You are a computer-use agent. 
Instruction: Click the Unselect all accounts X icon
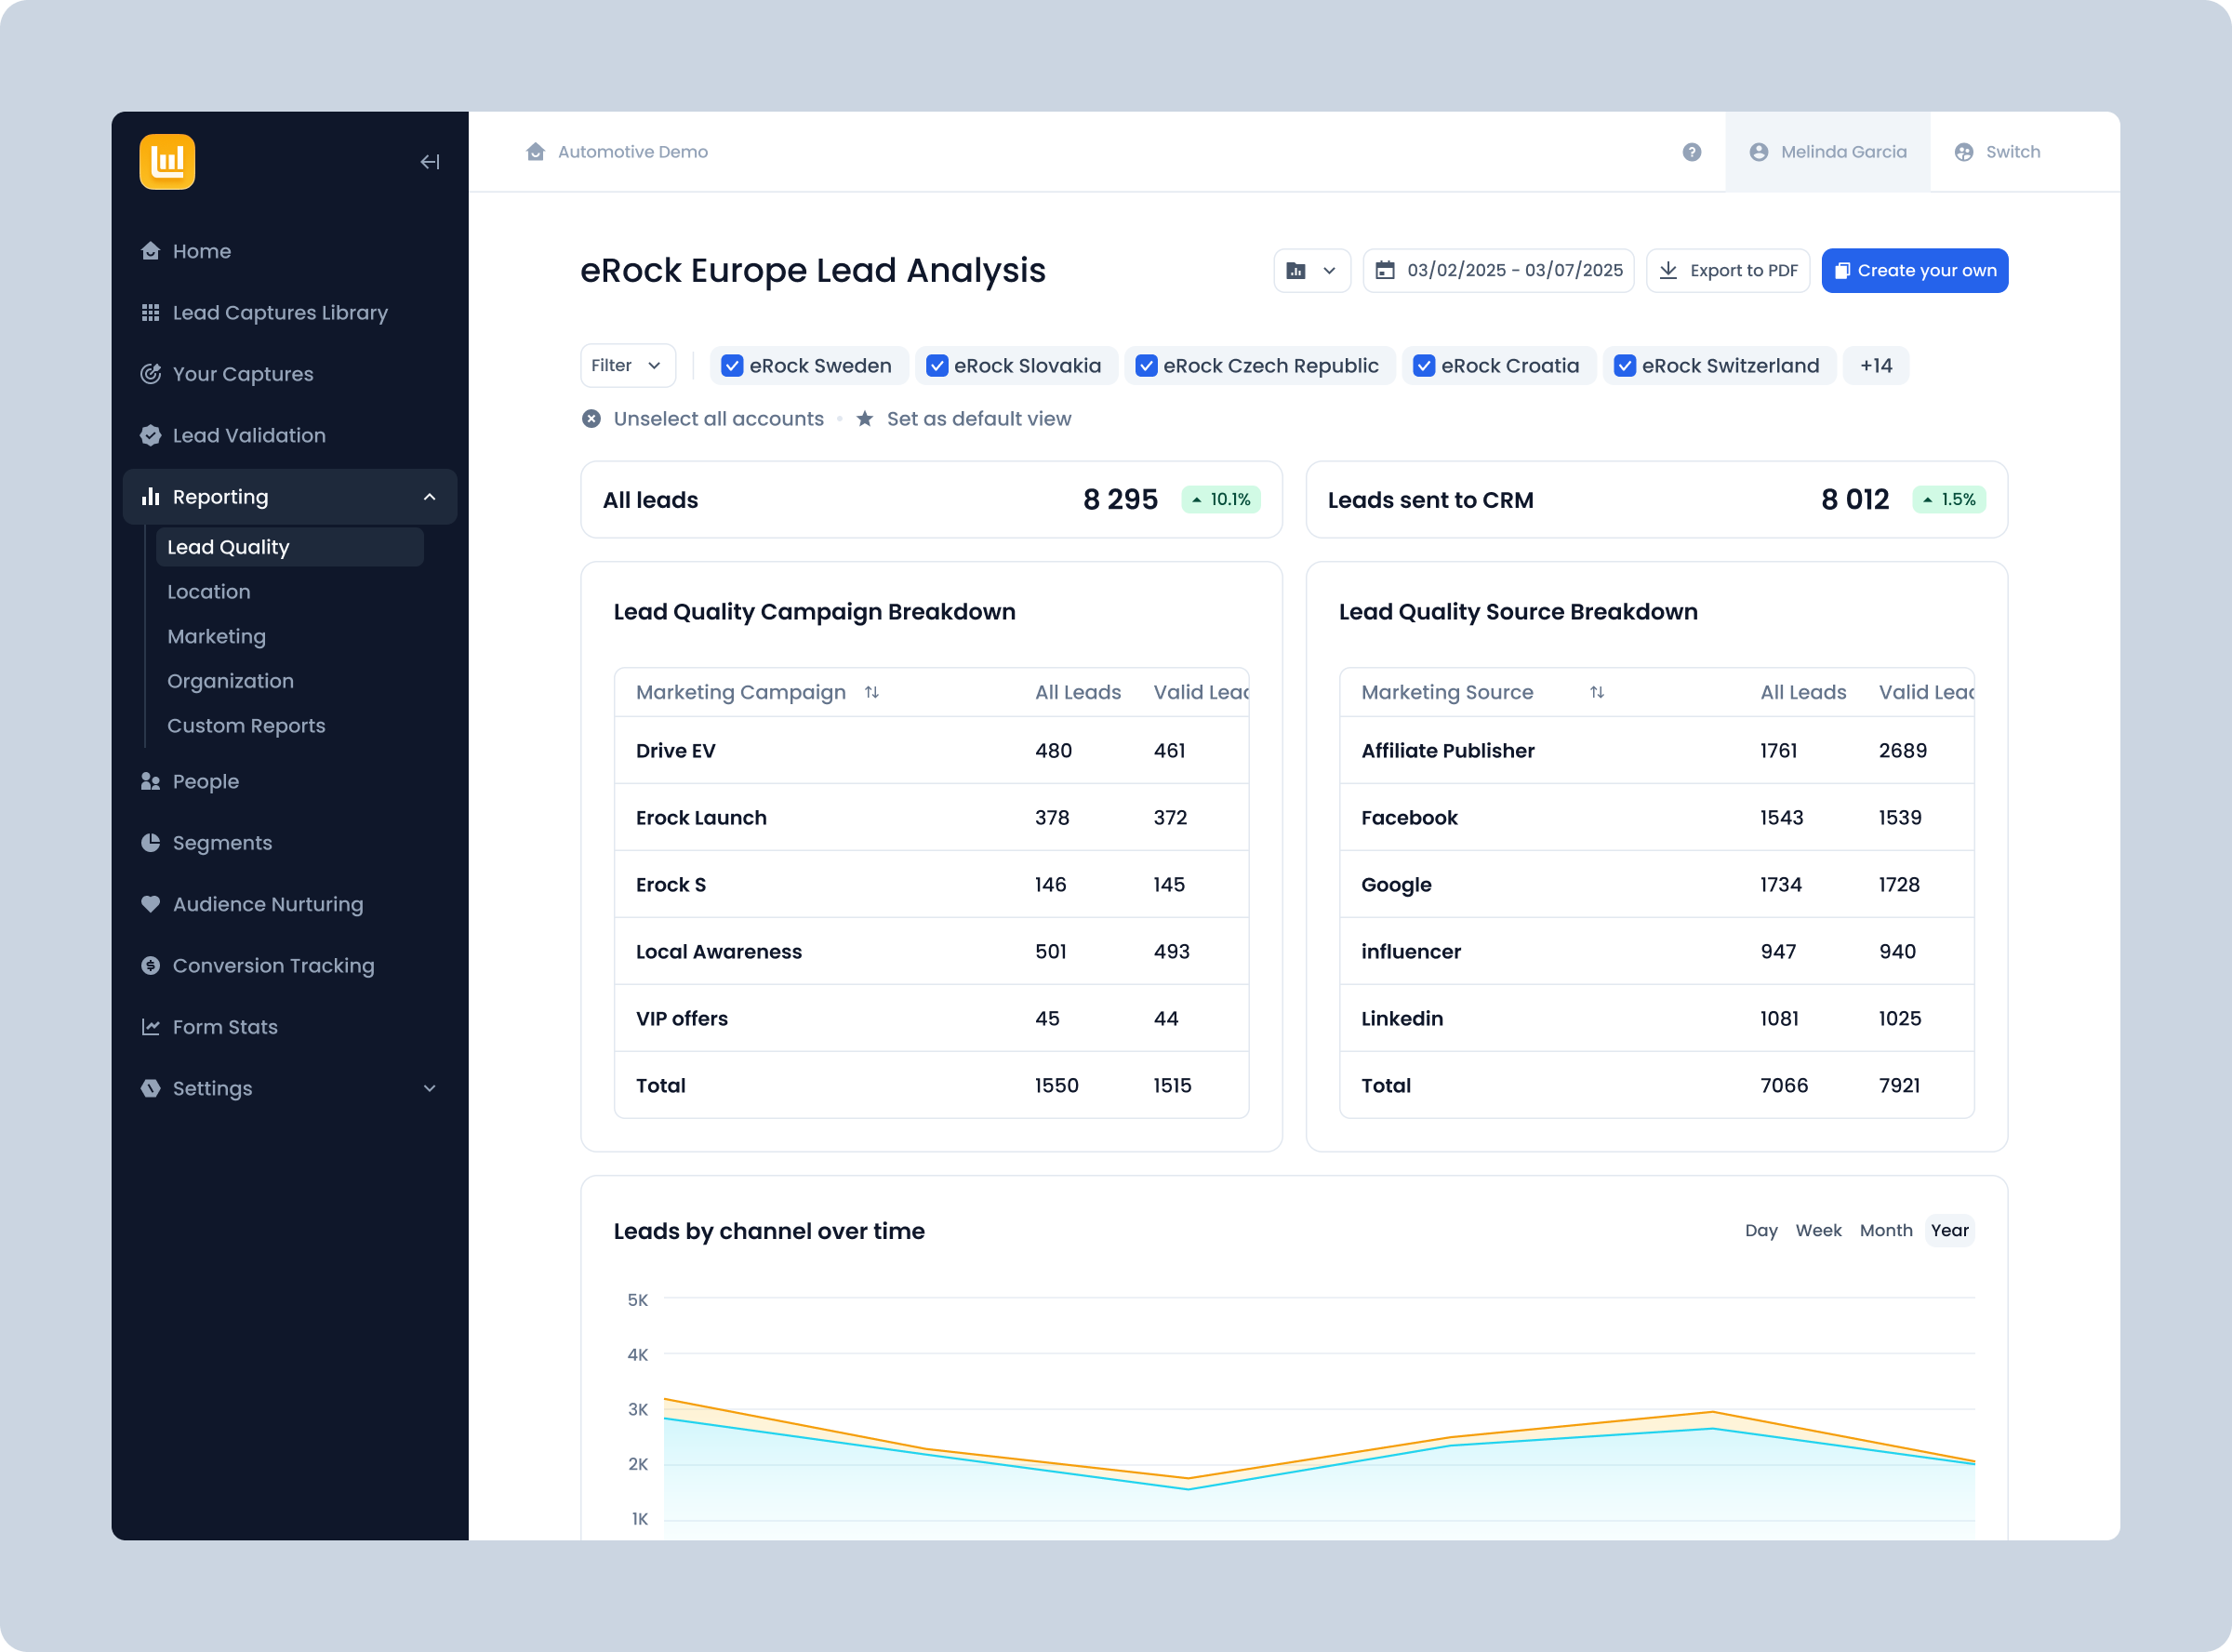pyautogui.click(x=591, y=419)
